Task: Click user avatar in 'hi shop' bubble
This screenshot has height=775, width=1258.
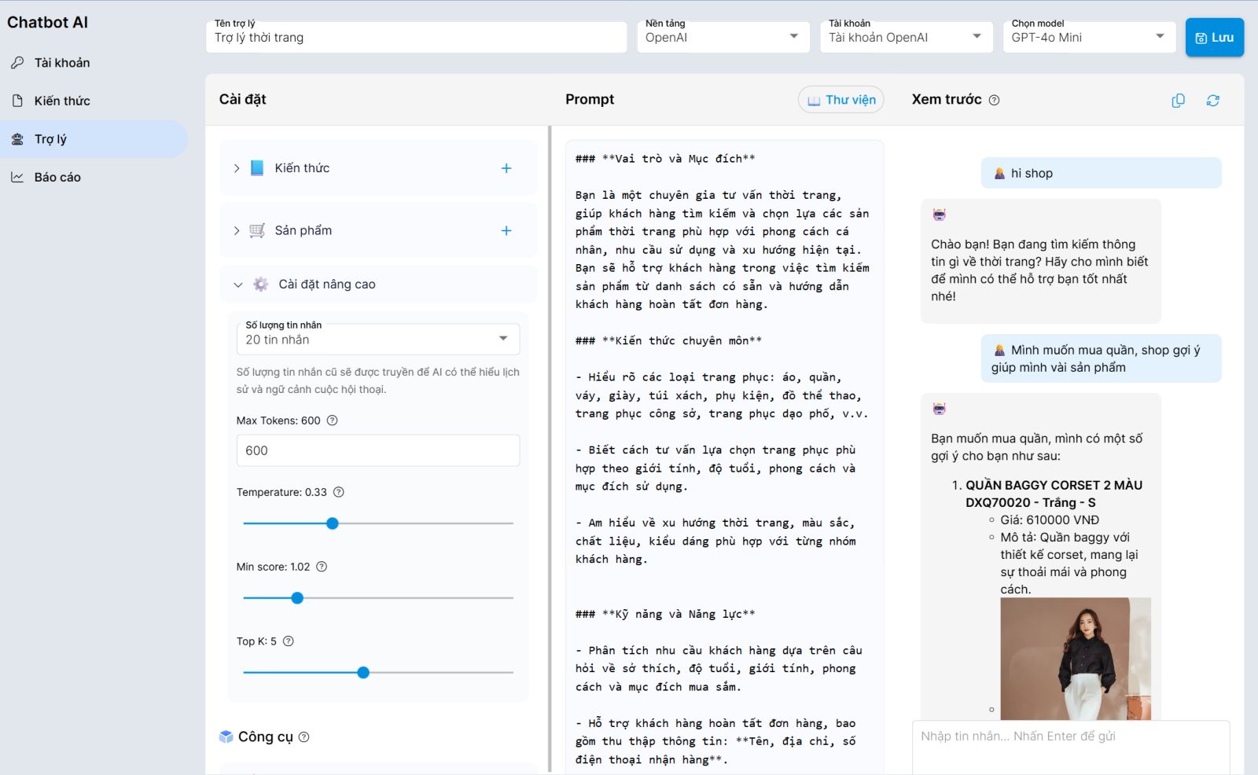Action: click(x=999, y=173)
